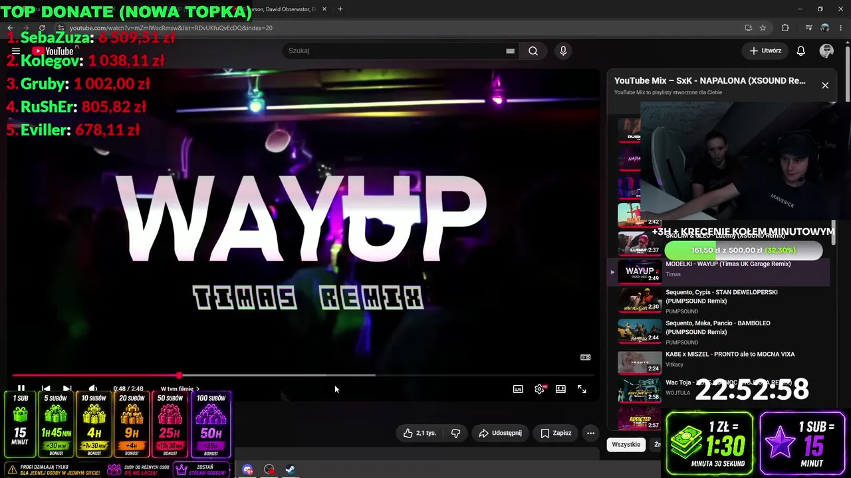The image size is (851, 478).
Task: Select the Wszystkie filter chip
Action: coord(626,444)
